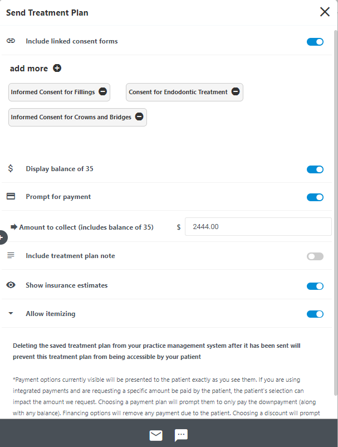The height and width of the screenshot is (447, 338).
Task: Click the credit card payment icon
Action: point(11,196)
